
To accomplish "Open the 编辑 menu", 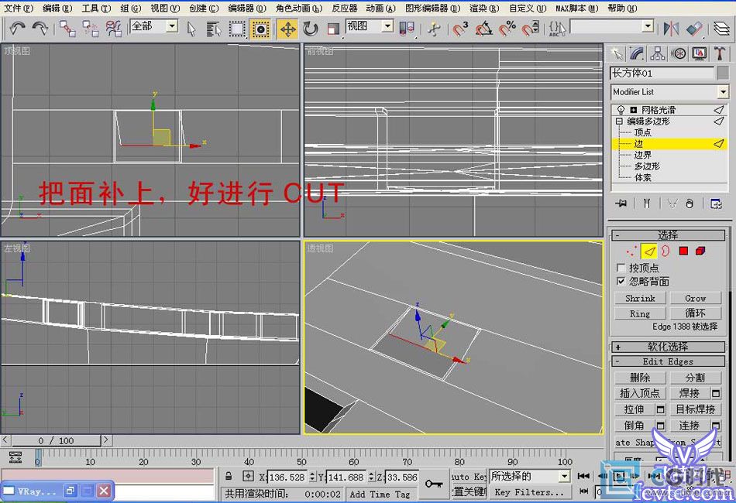I will pyautogui.click(x=57, y=8).
